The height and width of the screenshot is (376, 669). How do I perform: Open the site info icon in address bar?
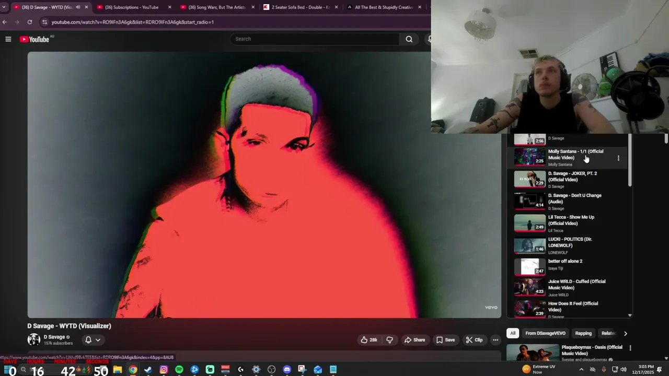coord(44,22)
